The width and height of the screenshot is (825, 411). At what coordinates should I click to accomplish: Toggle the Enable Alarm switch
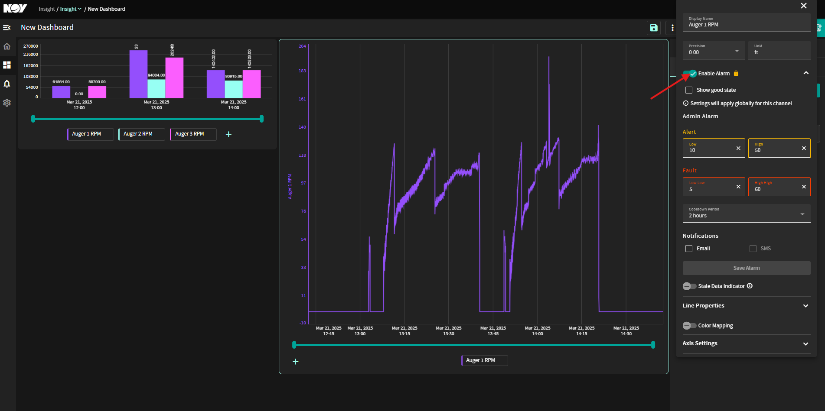(690, 74)
